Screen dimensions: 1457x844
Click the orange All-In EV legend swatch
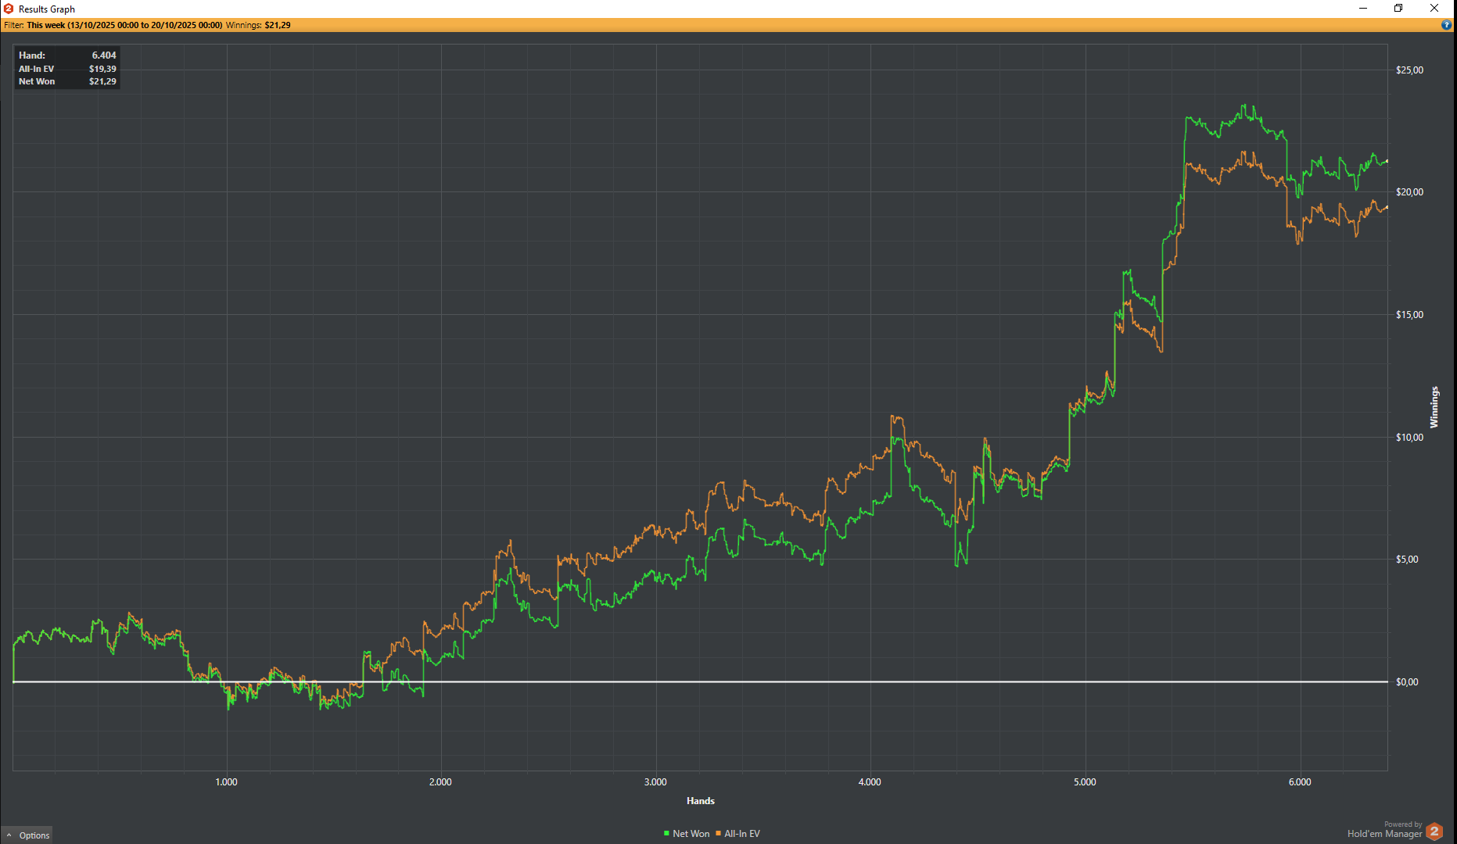point(718,834)
